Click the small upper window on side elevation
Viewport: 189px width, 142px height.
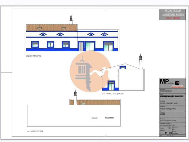(123, 67)
